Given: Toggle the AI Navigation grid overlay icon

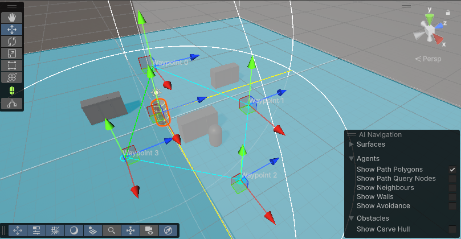Looking at the screenshot, I should pyautogui.click(x=93, y=230).
